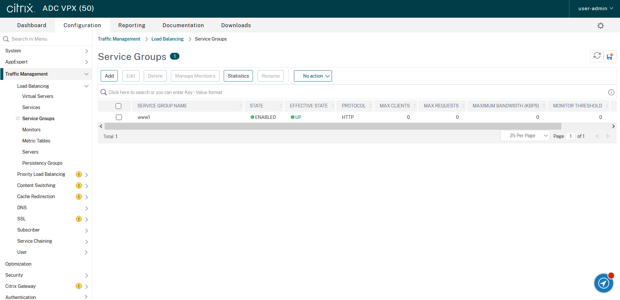Open the settings gear icon
Image resolution: width=620 pixels, height=300 pixels.
click(600, 26)
